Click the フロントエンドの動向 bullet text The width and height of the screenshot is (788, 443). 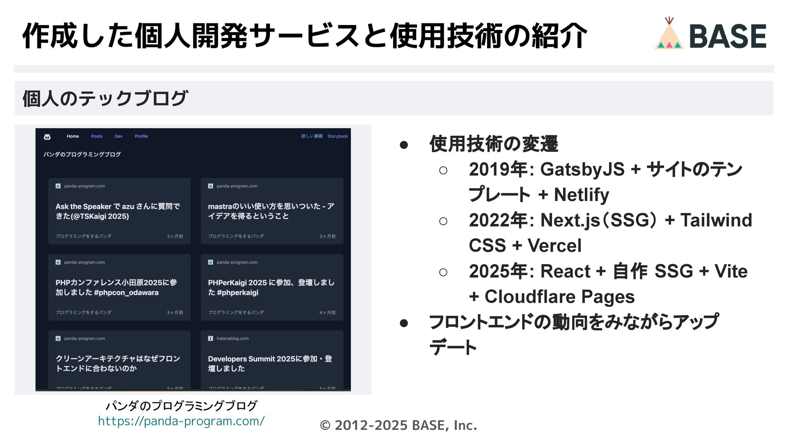pos(574,335)
